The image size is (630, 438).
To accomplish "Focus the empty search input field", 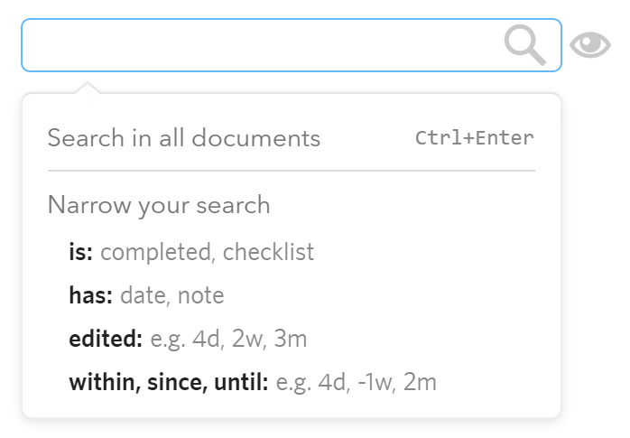I will tap(262, 45).
